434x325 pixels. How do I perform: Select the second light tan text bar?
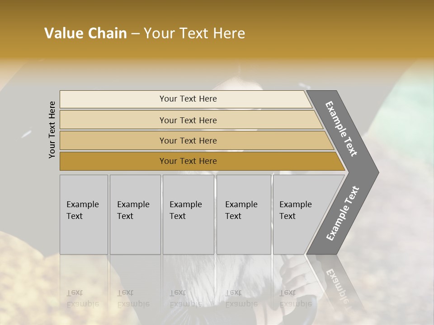coord(188,120)
